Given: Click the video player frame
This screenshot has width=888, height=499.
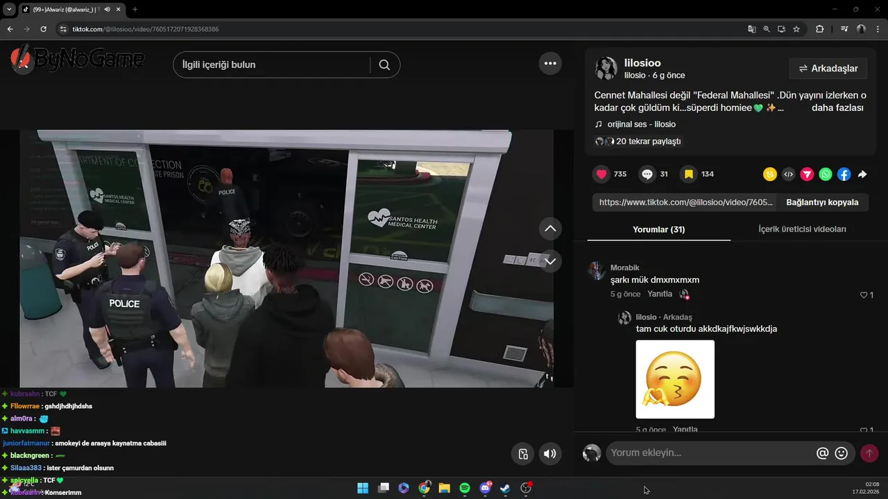Looking at the screenshot, I should click(287, 259).
